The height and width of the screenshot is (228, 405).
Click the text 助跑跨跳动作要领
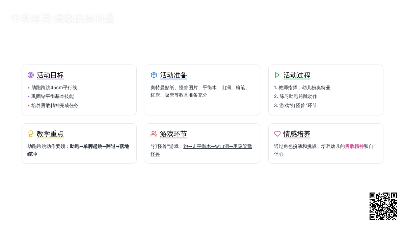click(46, 146)
